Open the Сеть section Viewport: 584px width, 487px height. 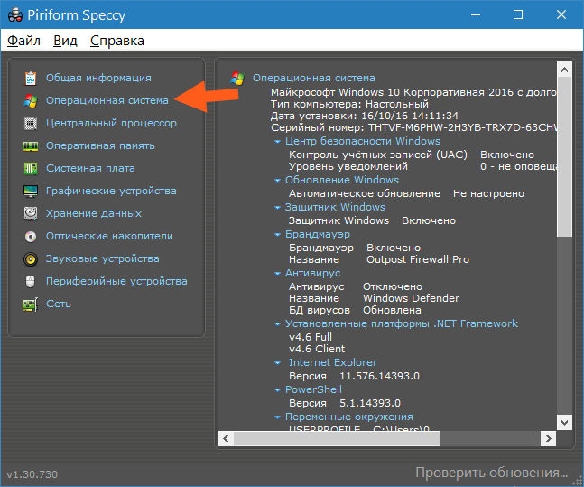pos(59,304)
